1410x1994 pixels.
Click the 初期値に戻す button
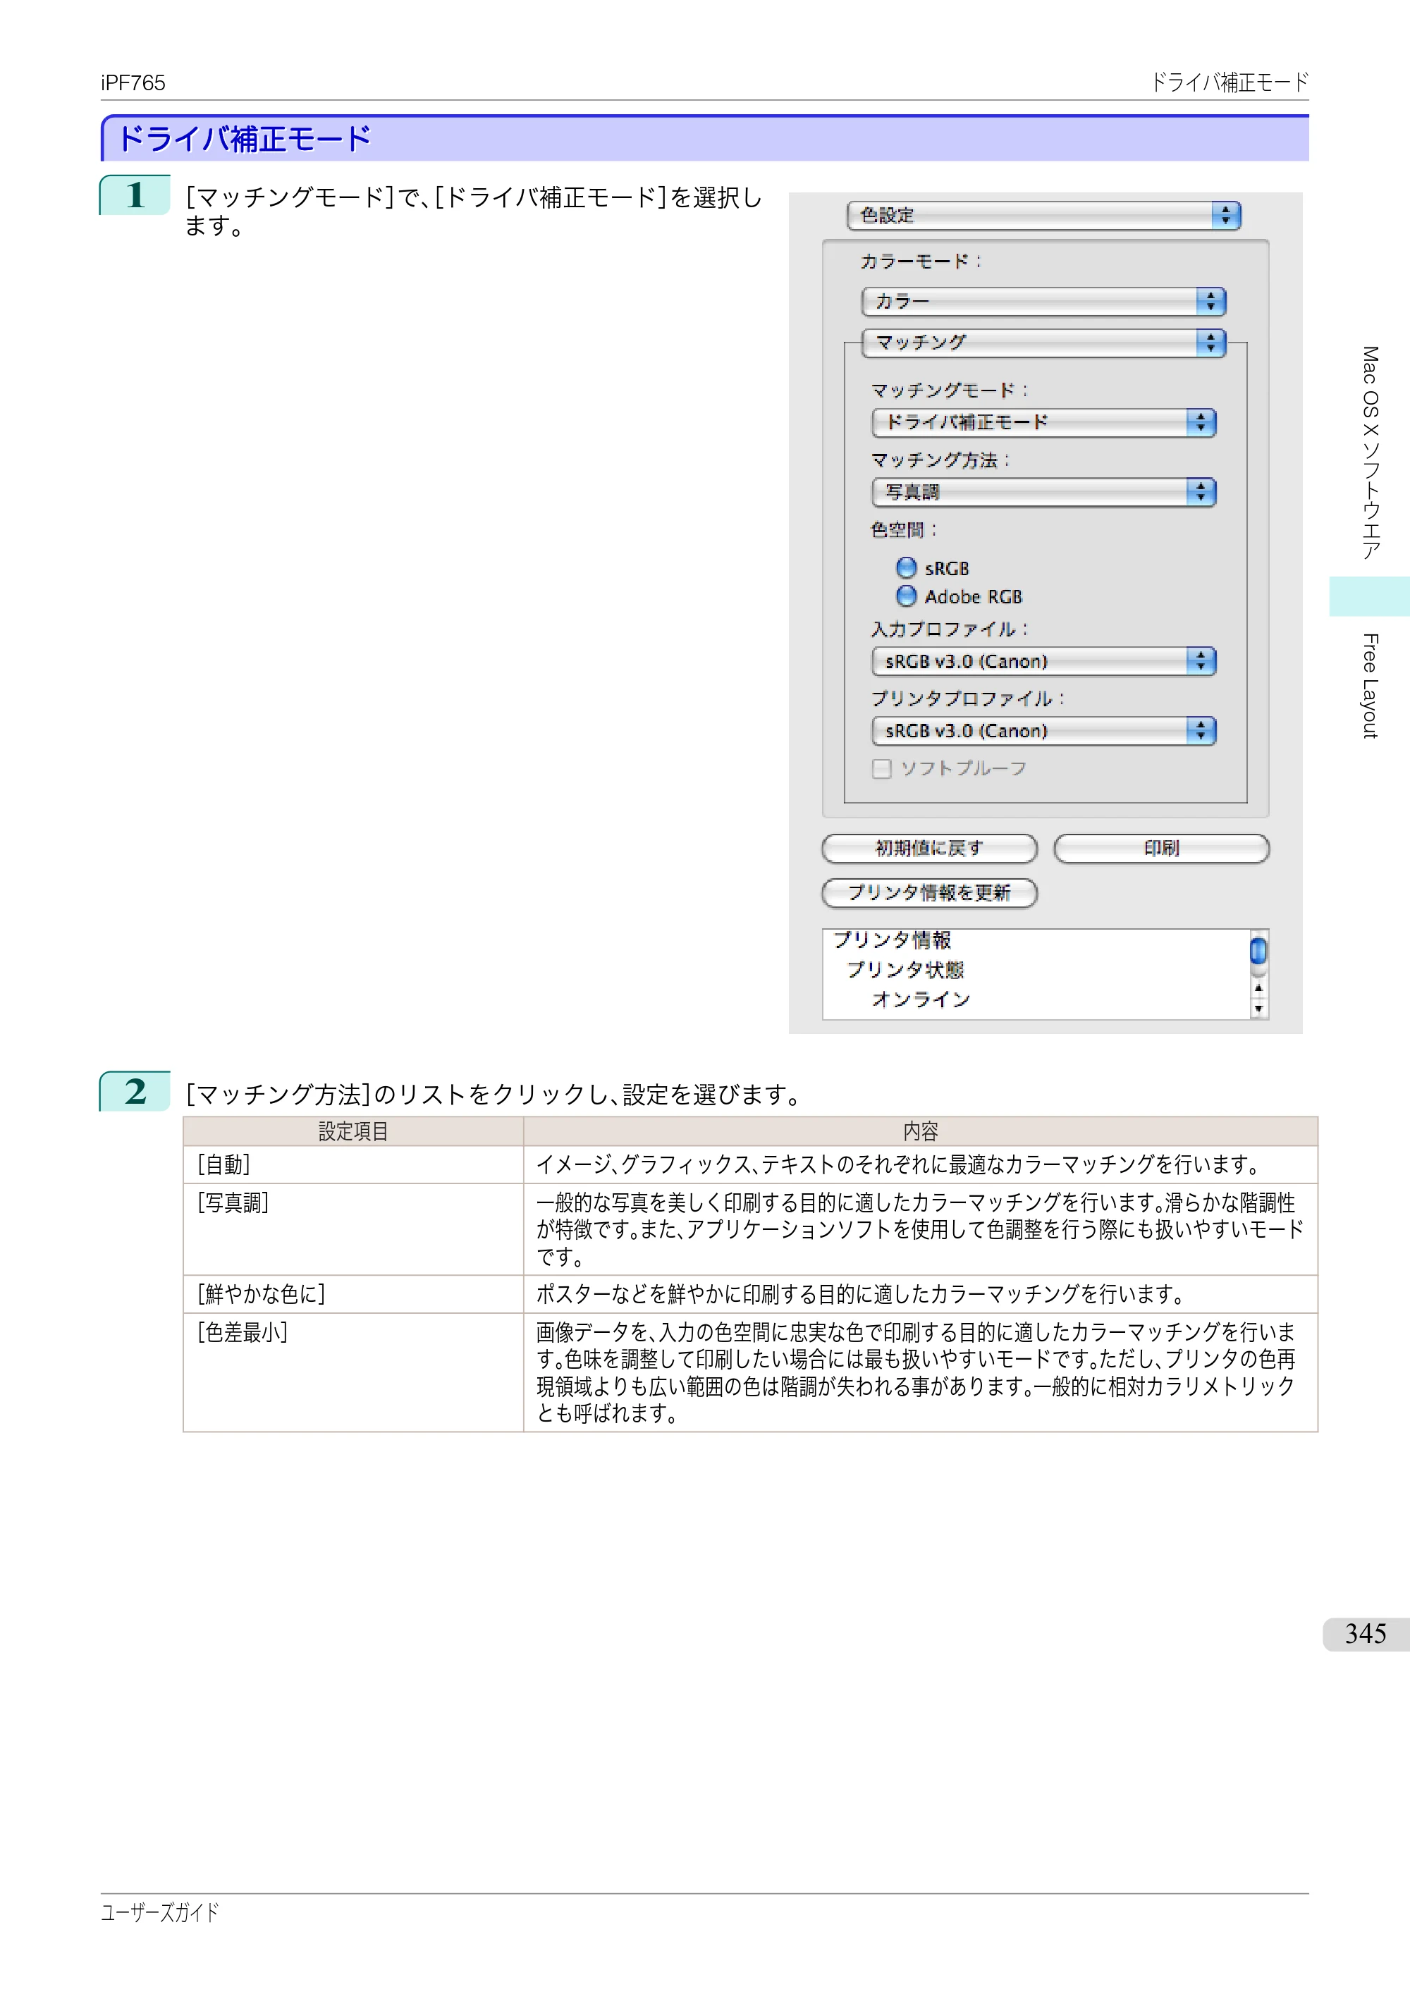930,849
